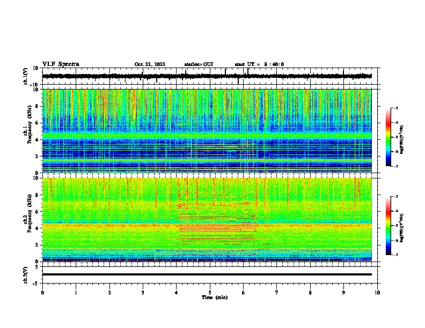The width and height of the screenshot is (425, 328).
Task: Click the "ch.3(V)" axis label
Action: pos(26,275)
